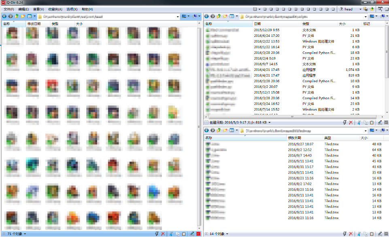Image resolution: width=389 pixels, height=237 pixels.
Task: Sort left pane by 类型 column
Action: (62, 24)
